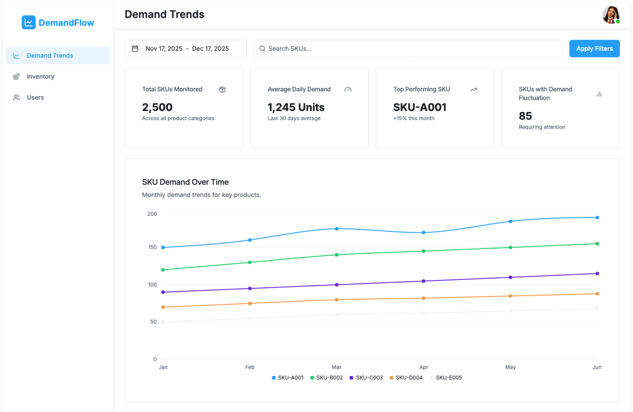Click the calendar icon in the date range

click(135, 49)
